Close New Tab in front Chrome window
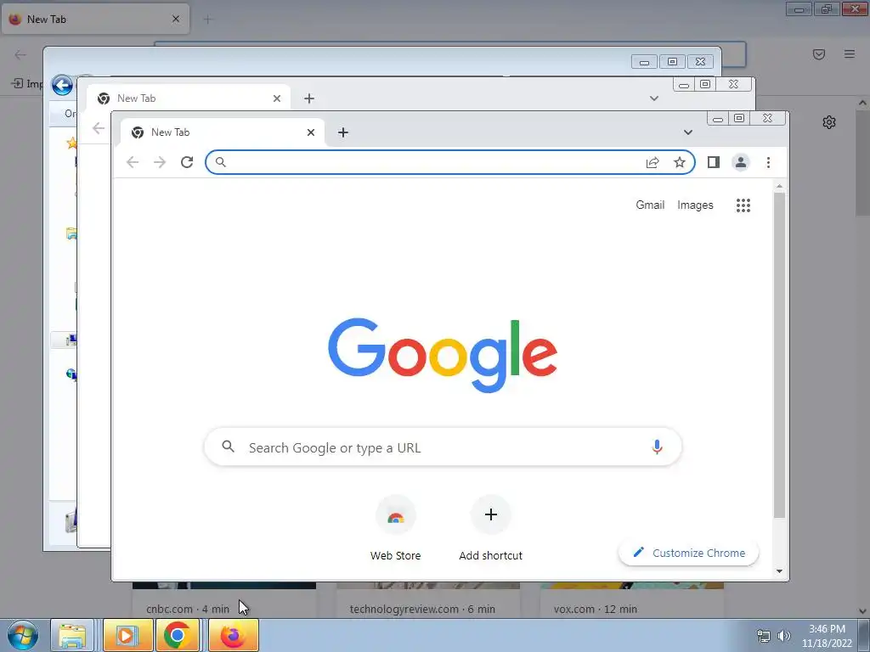The width and height of the screenshot is (870, 652). (311, 132)
